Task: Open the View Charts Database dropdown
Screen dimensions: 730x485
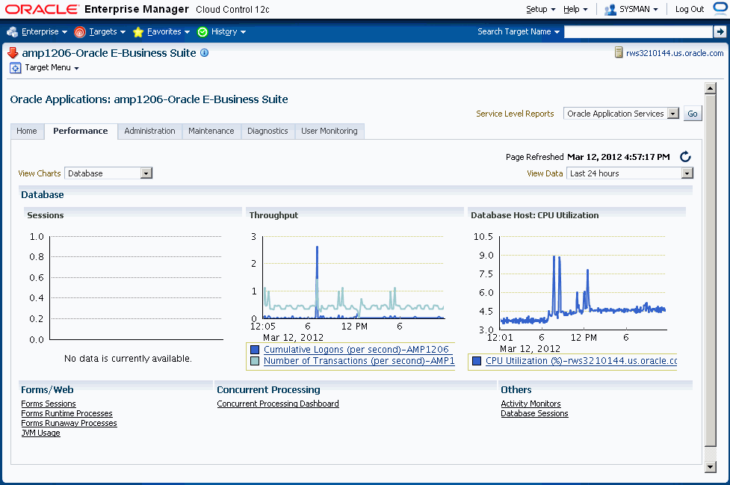Action: click(x=108, y=173)
